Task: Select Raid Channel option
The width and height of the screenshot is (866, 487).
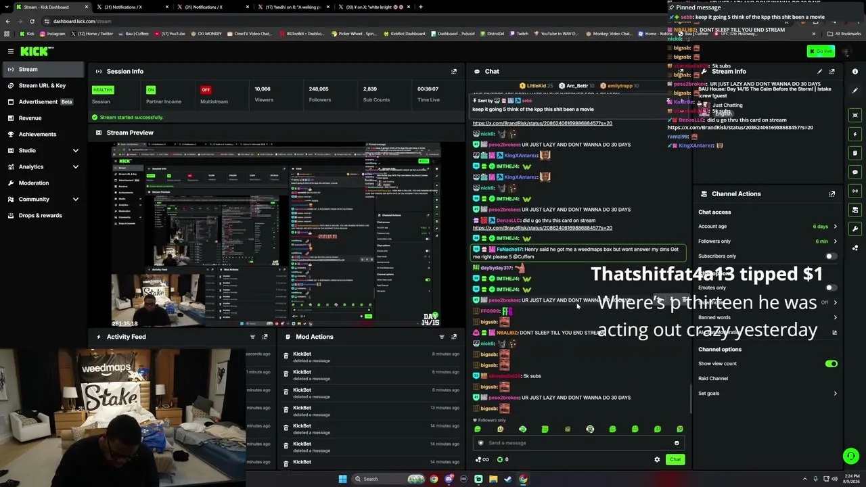Action: click(x=713, y=379)
